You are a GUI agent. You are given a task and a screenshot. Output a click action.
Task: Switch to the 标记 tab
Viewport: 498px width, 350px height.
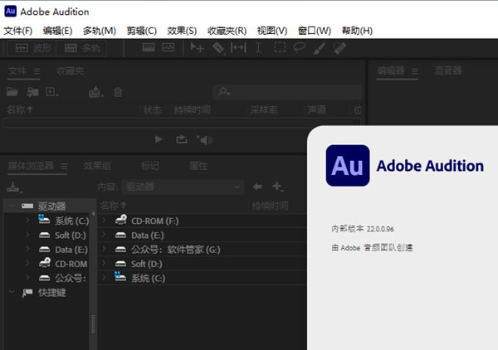(x=150, y=166)
